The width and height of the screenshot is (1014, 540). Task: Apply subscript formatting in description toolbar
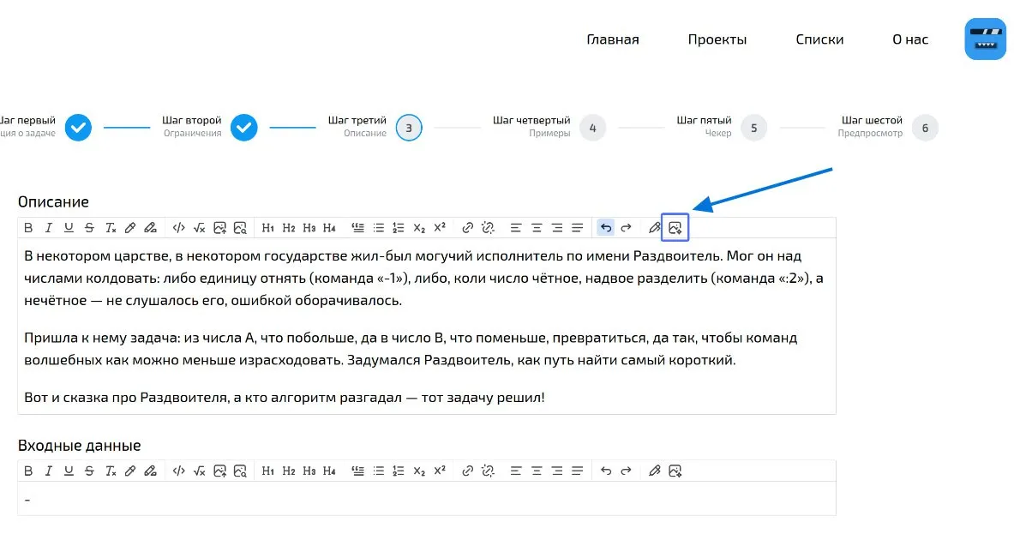click(x=419, y=227)
